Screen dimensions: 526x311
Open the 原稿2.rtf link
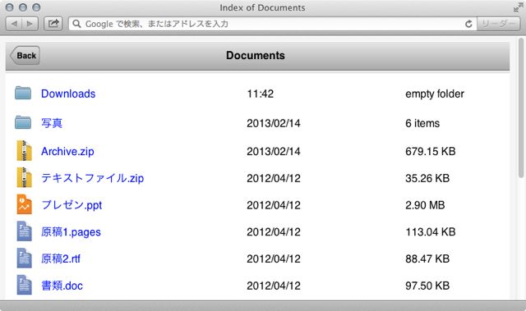[61, 258]
